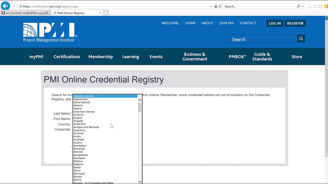
Task: Open a new browser tab
Action: pyautogui.click(x=106, y=13)
